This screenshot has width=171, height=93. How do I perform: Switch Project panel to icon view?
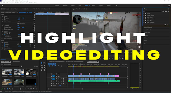pos(7,89)
